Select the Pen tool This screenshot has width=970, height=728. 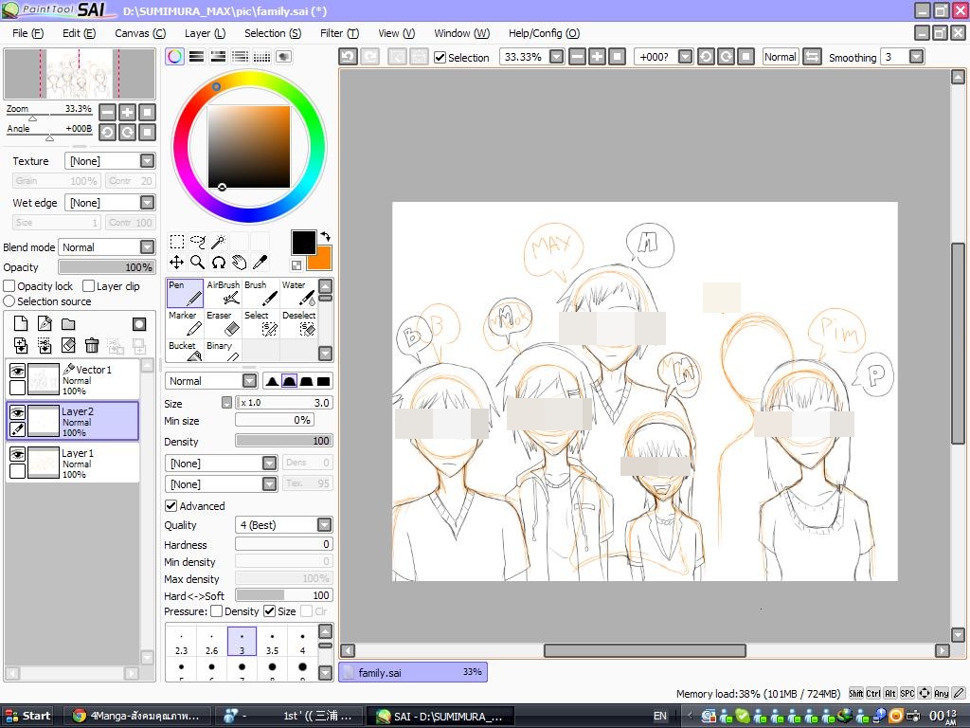(x=185, y=293)
